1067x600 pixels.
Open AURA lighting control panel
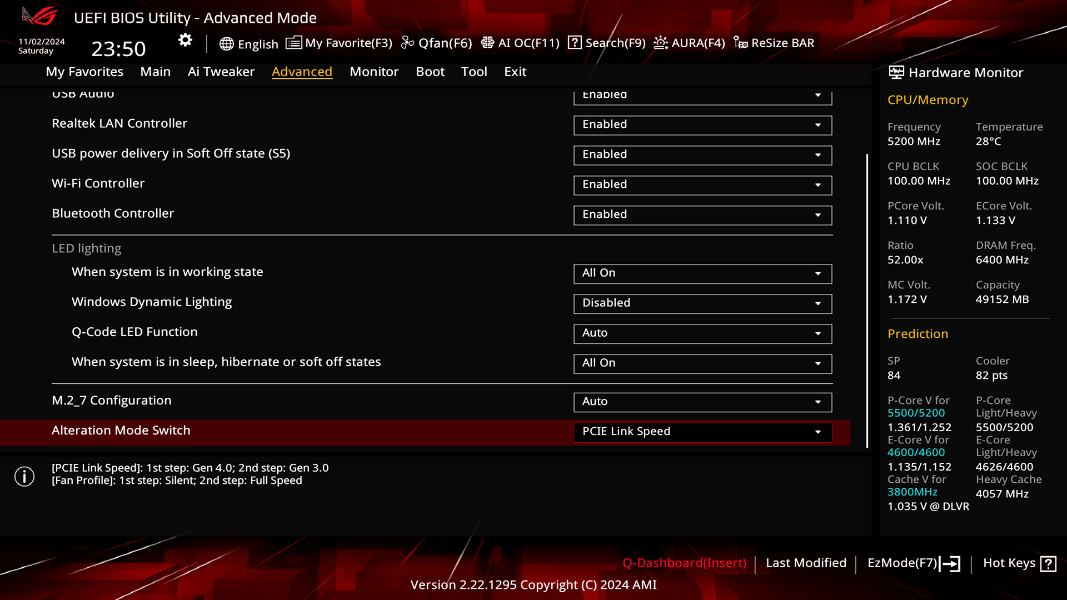(688, 42)
